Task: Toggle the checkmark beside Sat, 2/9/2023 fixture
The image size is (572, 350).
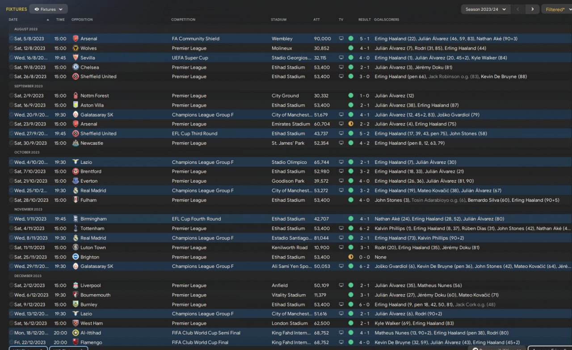Action: [x=11, y=96]
